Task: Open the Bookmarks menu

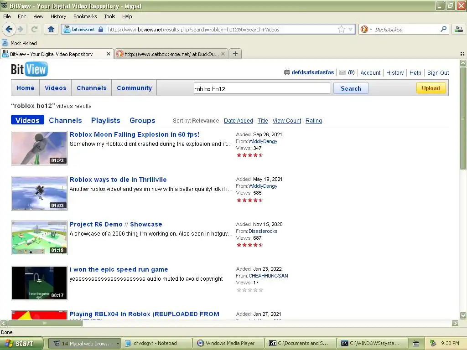Action: tap(85, 16)
